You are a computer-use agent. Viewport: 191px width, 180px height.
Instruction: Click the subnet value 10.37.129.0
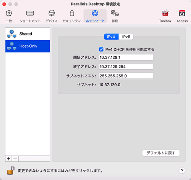pos(110,85)
